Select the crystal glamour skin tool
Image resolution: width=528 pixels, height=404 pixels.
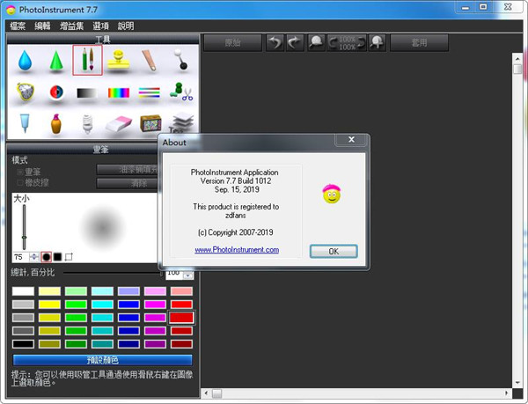pyautogui.click(x=26, y=92)
